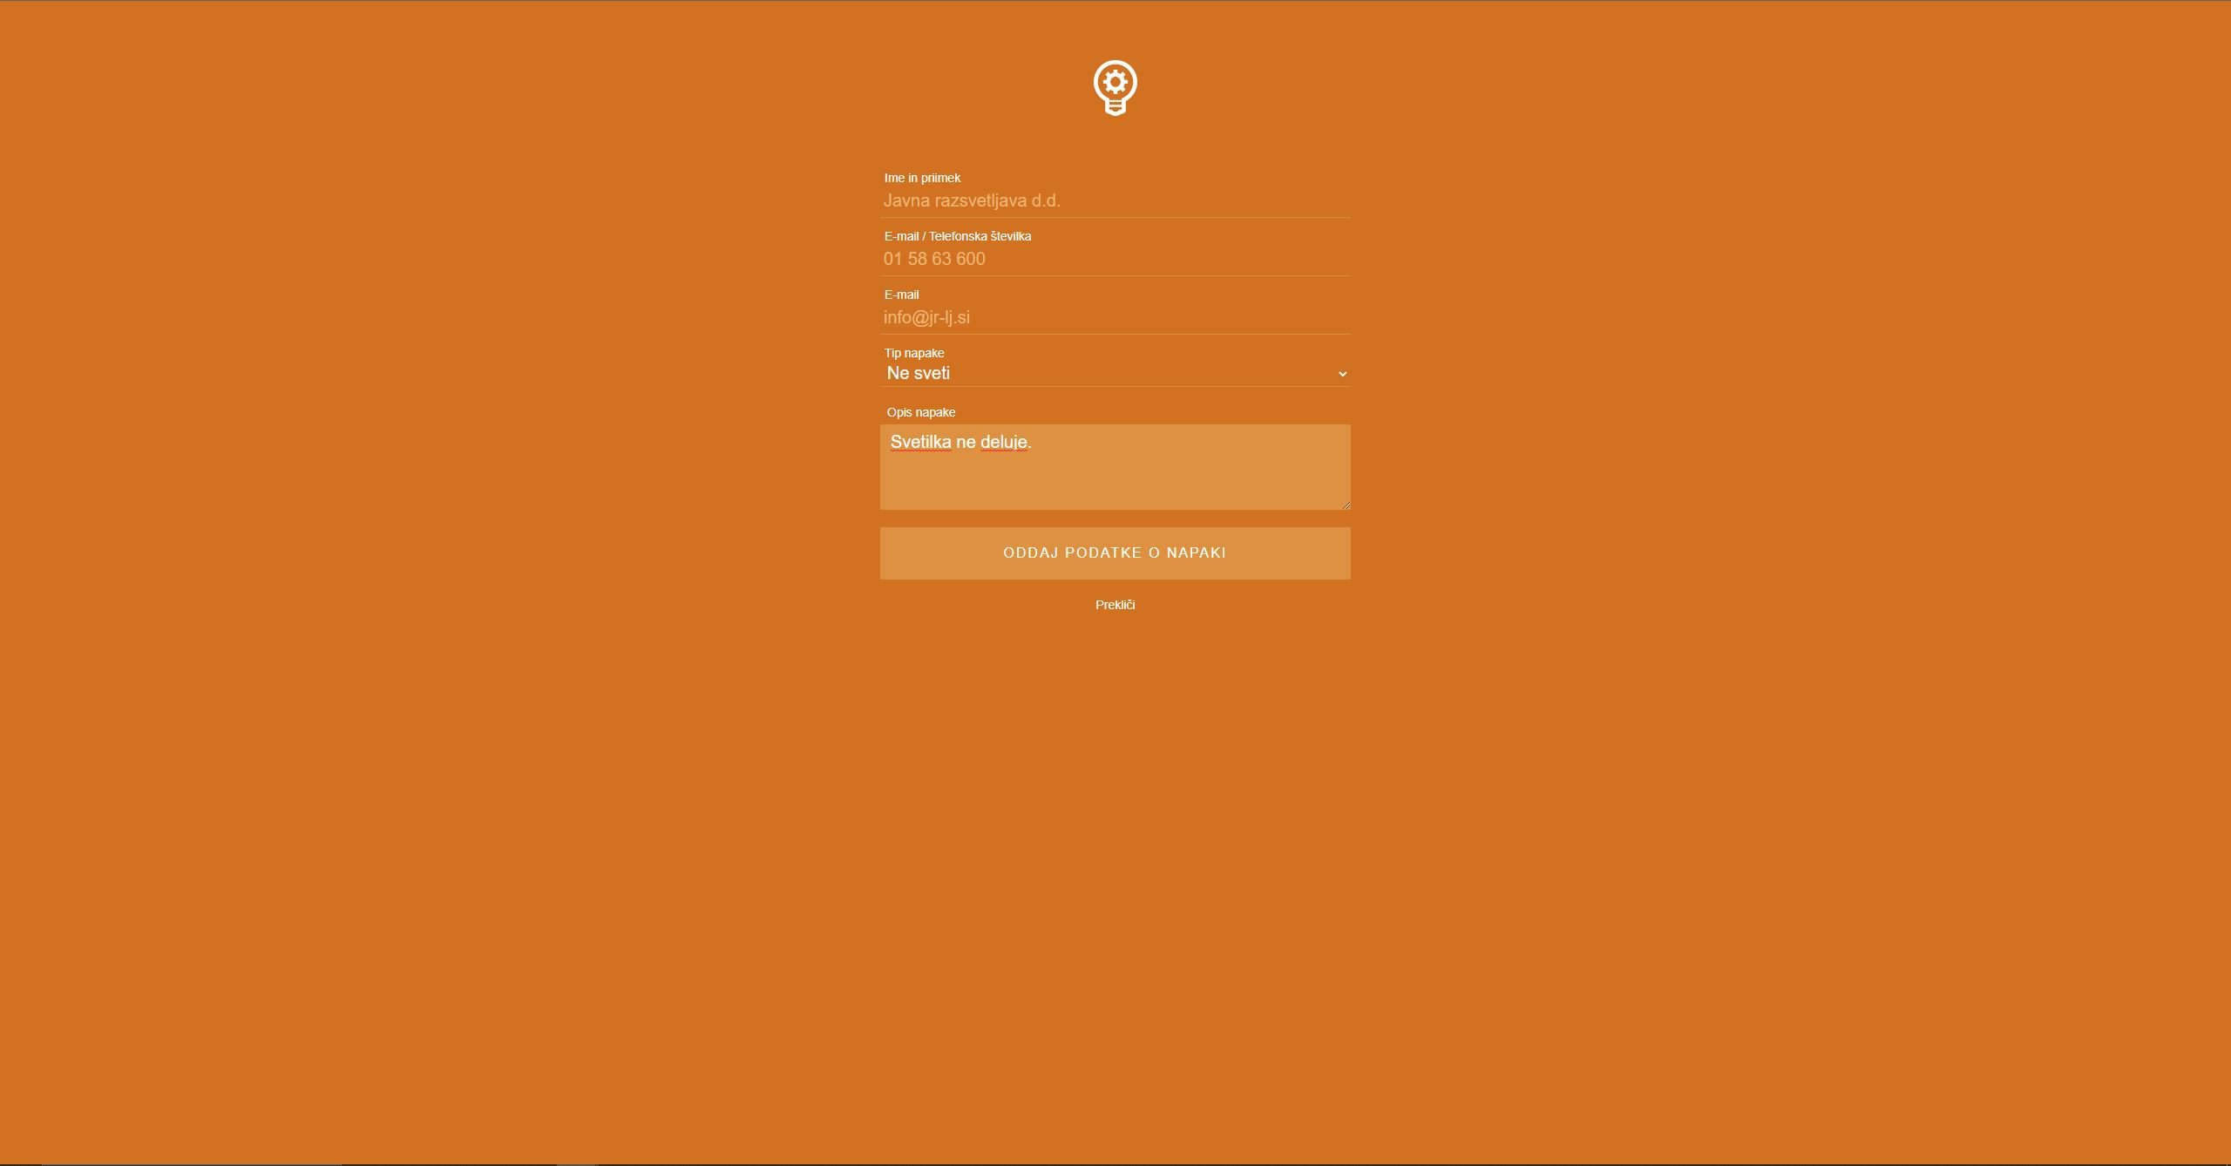Focus the Ime in priimek field

click(x=1115, y=201)
